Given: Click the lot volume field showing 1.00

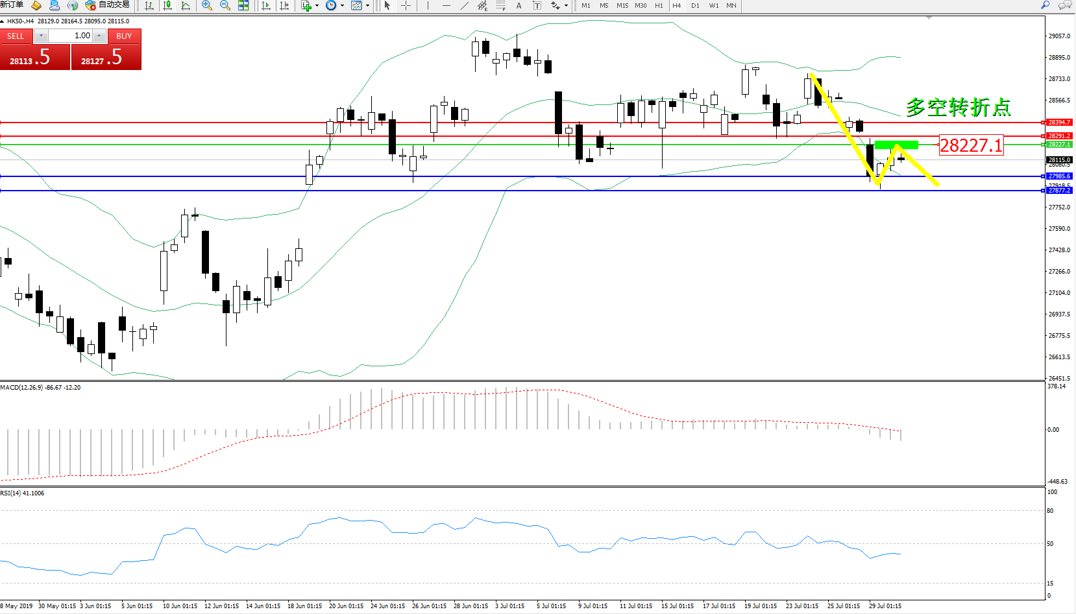Looking at the screenshot, I should (x=70, y=36).
